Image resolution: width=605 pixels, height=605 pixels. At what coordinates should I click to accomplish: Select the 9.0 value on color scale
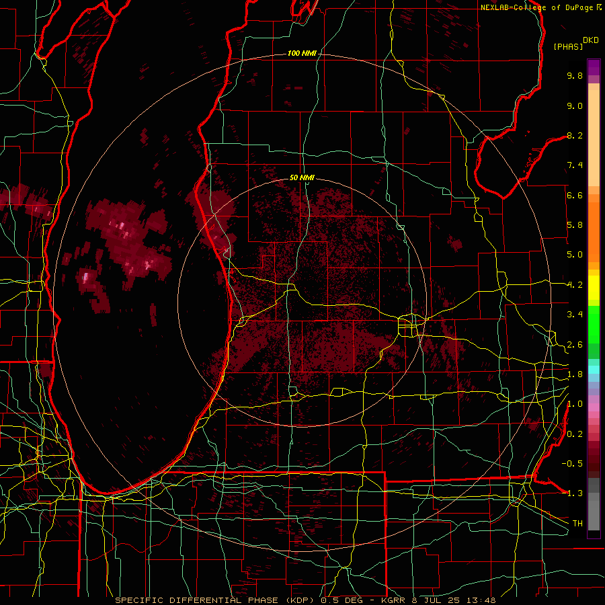(x=575, y=106)
